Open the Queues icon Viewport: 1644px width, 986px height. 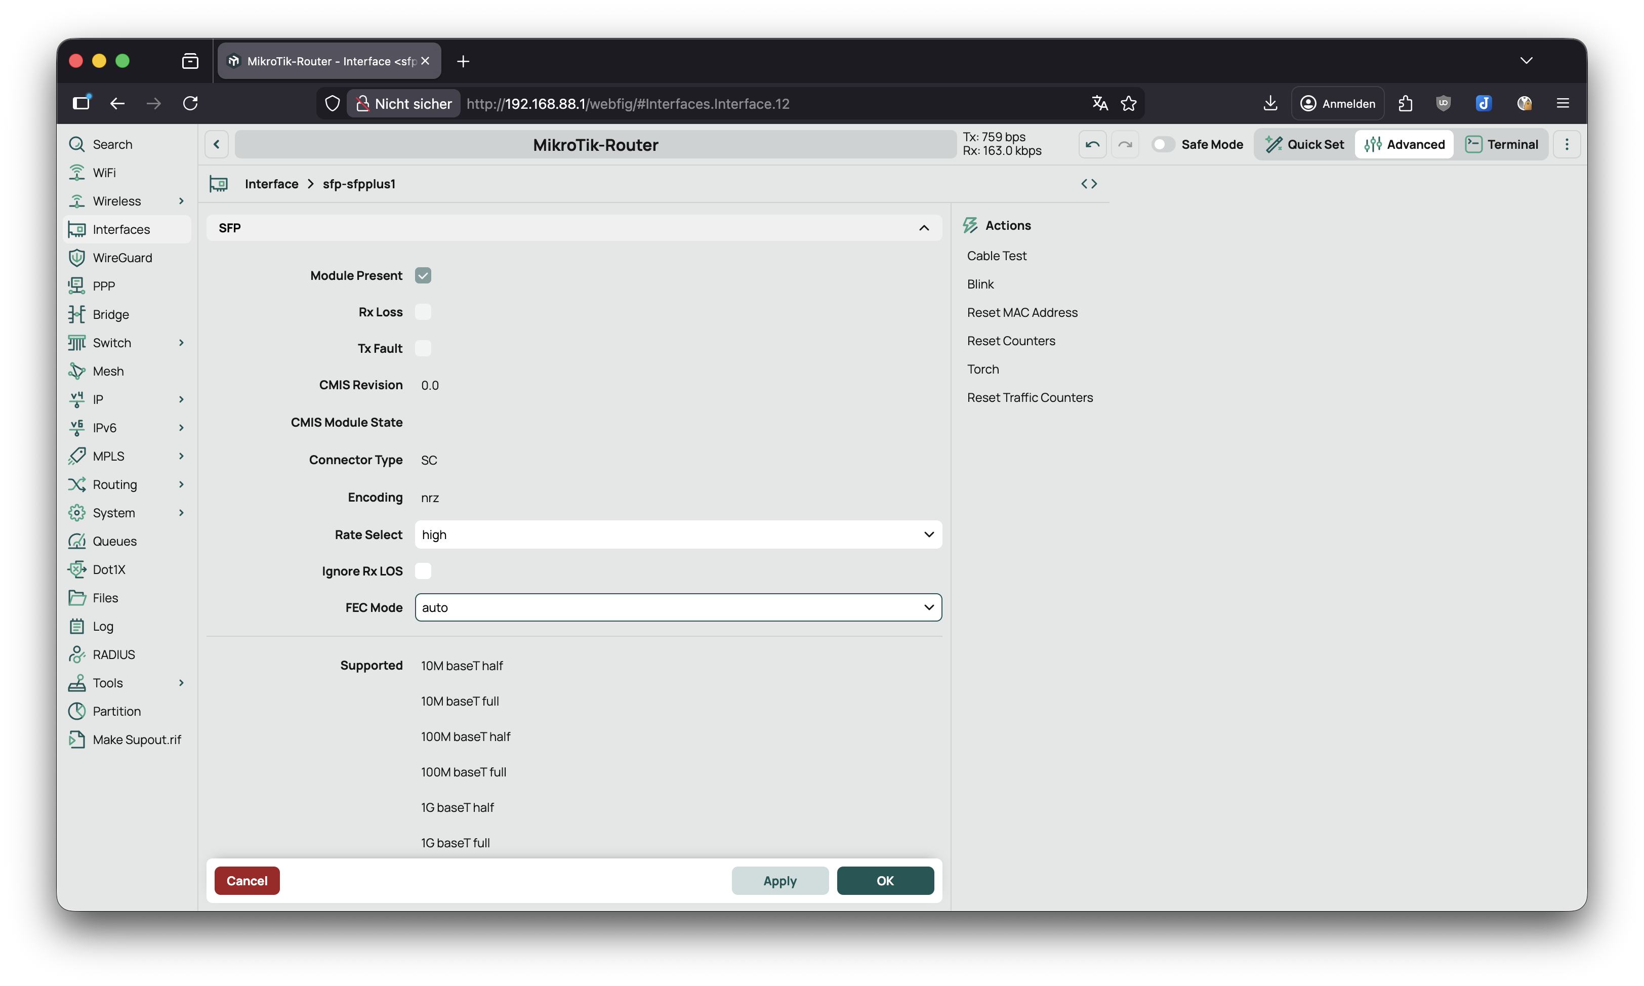(76, 541)
